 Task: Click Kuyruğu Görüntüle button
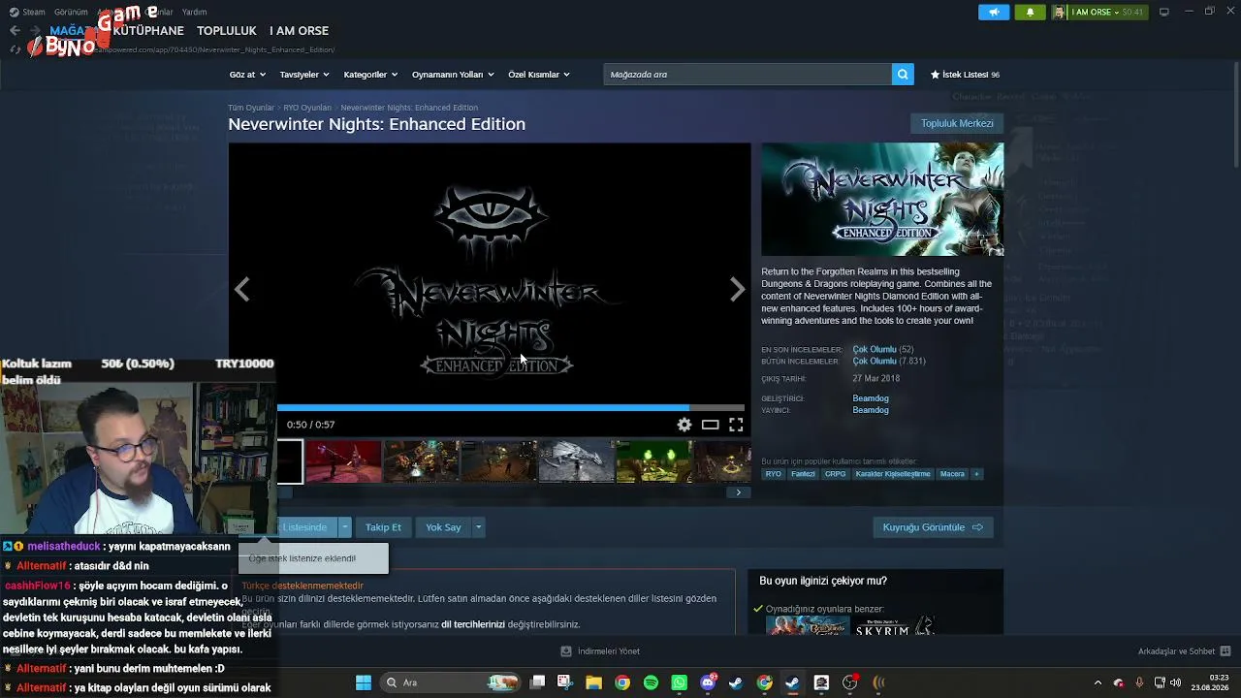pos(932,527)
